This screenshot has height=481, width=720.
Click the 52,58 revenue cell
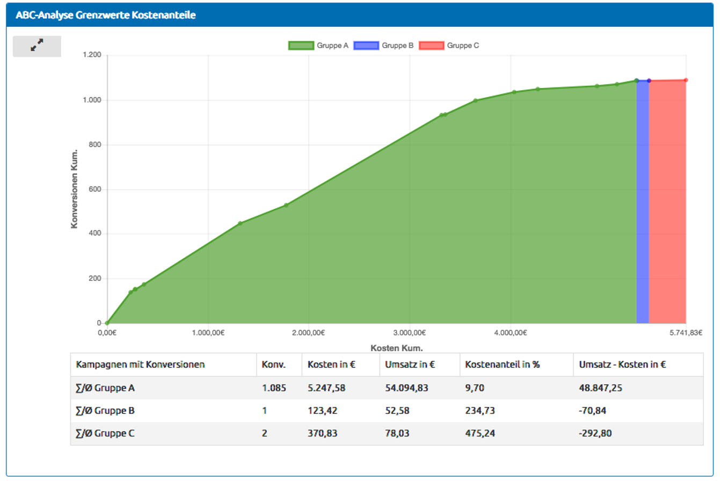coord(397,411)
